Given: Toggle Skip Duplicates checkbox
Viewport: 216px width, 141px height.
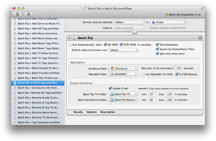Looking at the screenshot, I should click(x=157, y=45).
